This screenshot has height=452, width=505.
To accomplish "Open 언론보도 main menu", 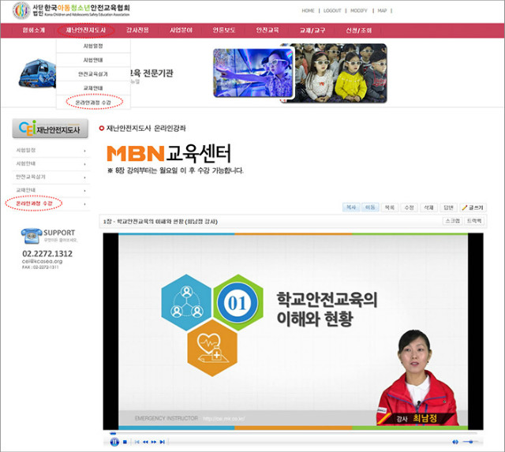I will [x=224, y=30].
